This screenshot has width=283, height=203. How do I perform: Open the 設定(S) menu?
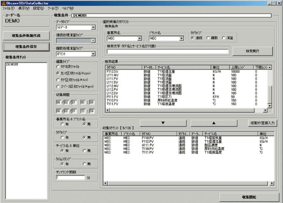coord(38,8)
